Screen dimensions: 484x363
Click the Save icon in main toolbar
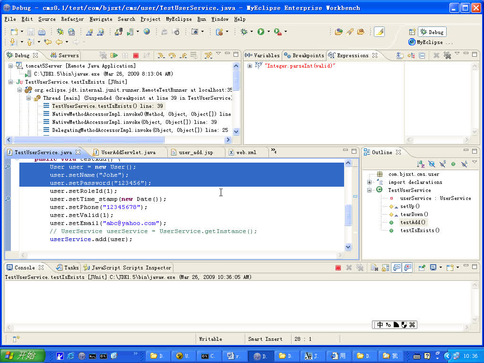(x=31, y=32)
